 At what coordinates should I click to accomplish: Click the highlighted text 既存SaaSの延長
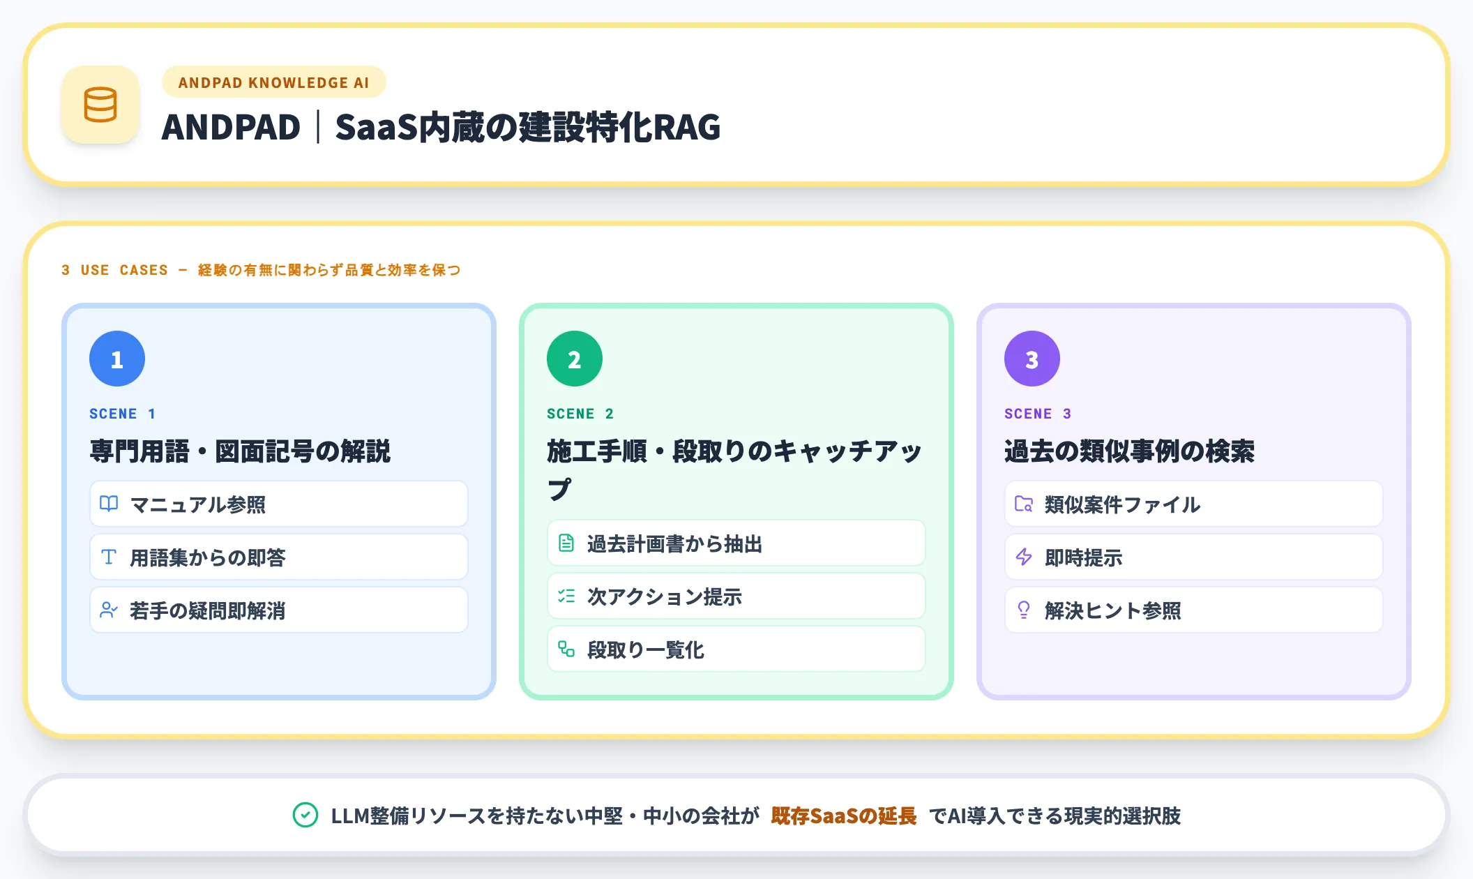tap(843, 816)
